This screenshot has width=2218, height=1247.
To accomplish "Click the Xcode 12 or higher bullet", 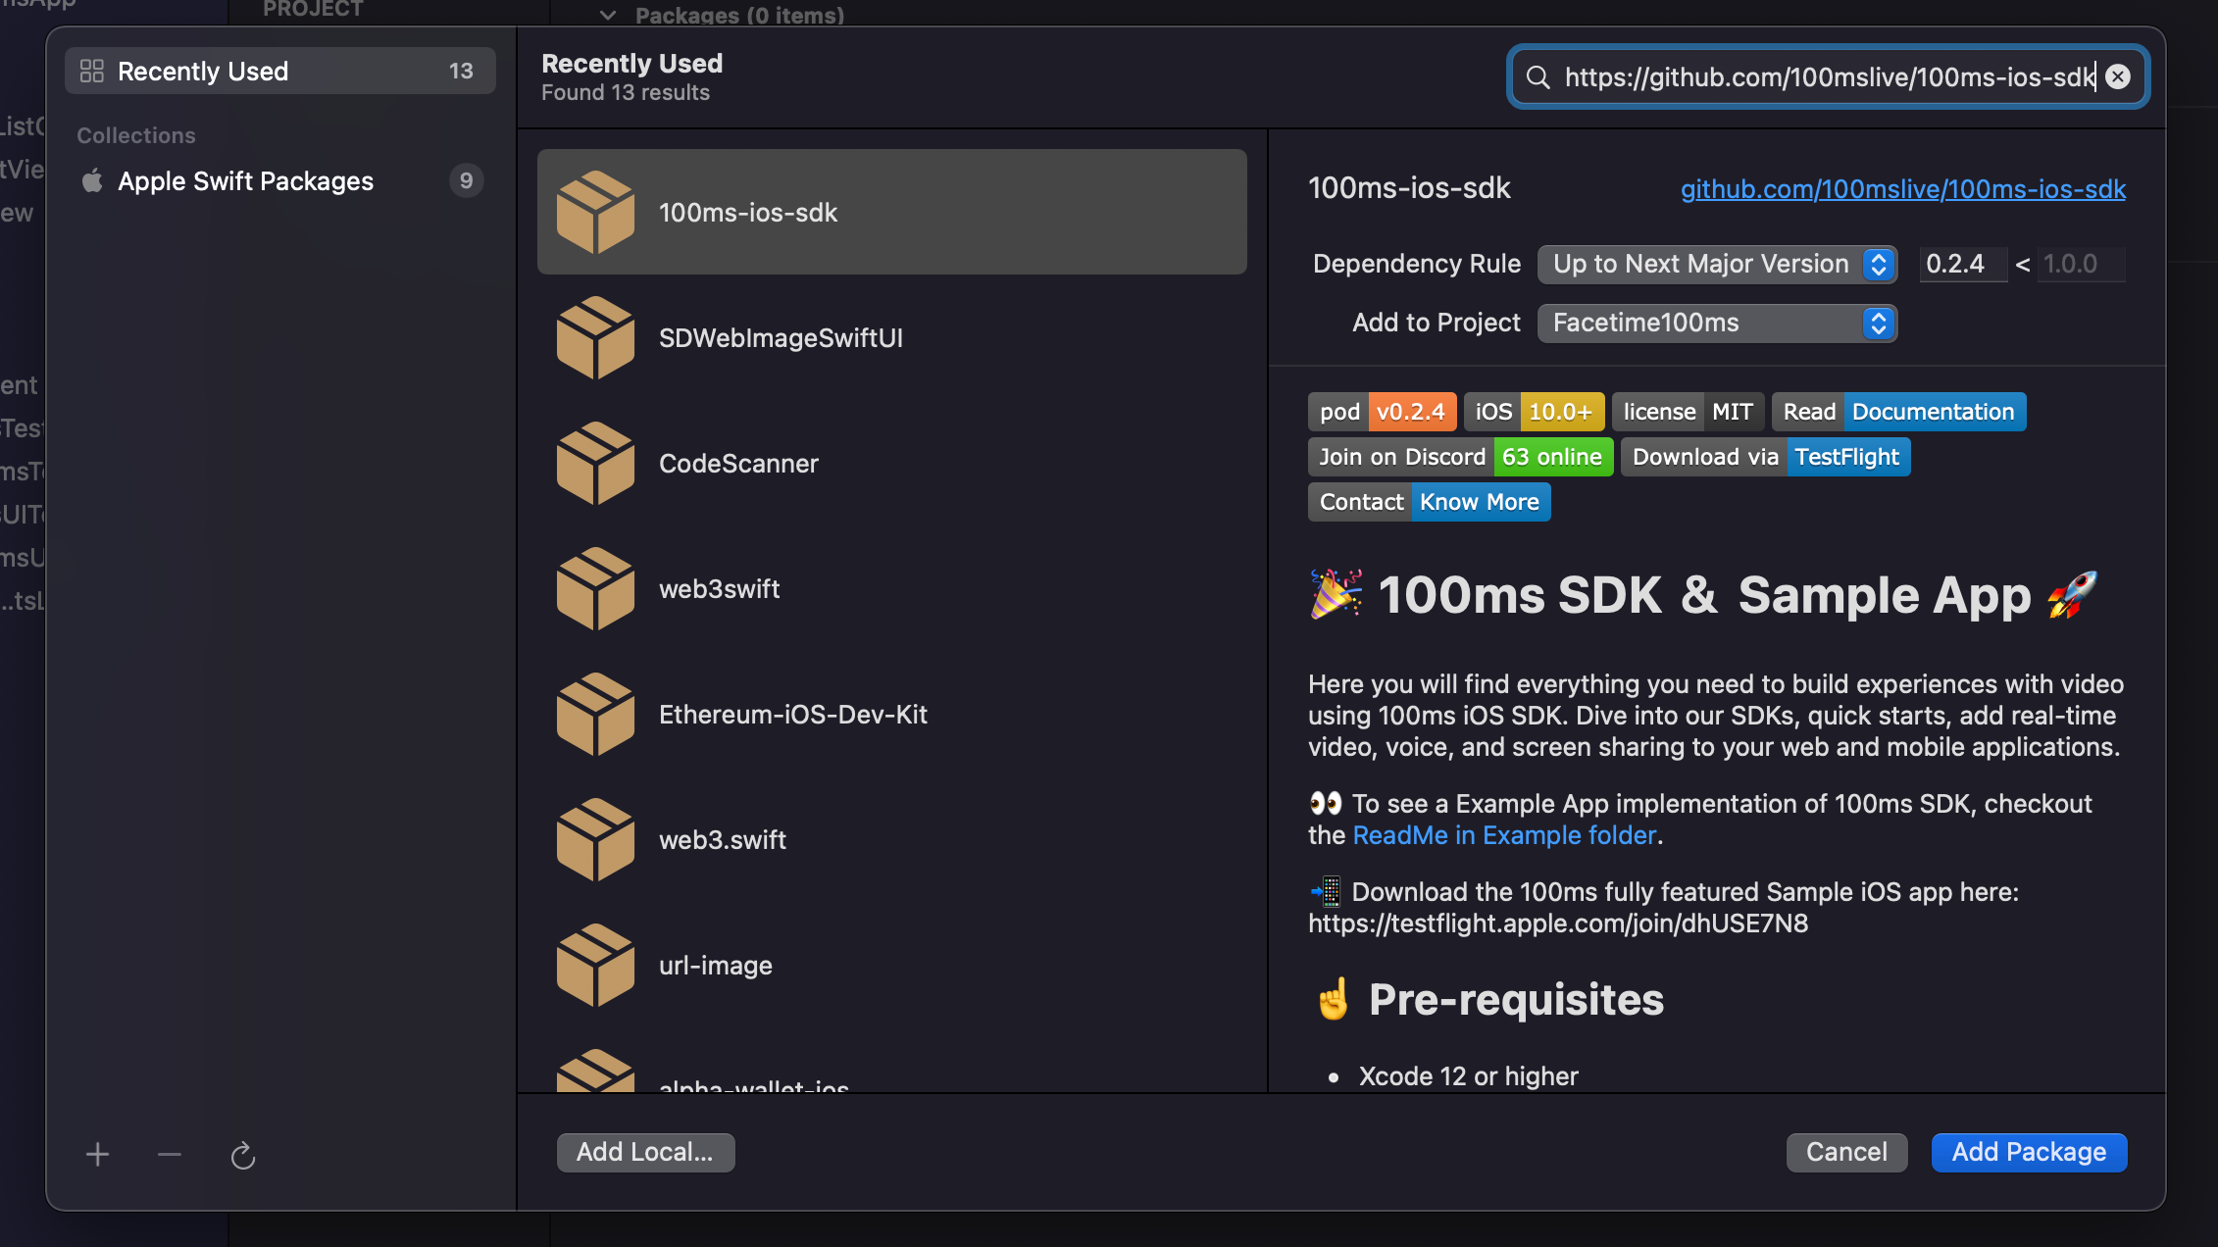I will point(1468,1076).
